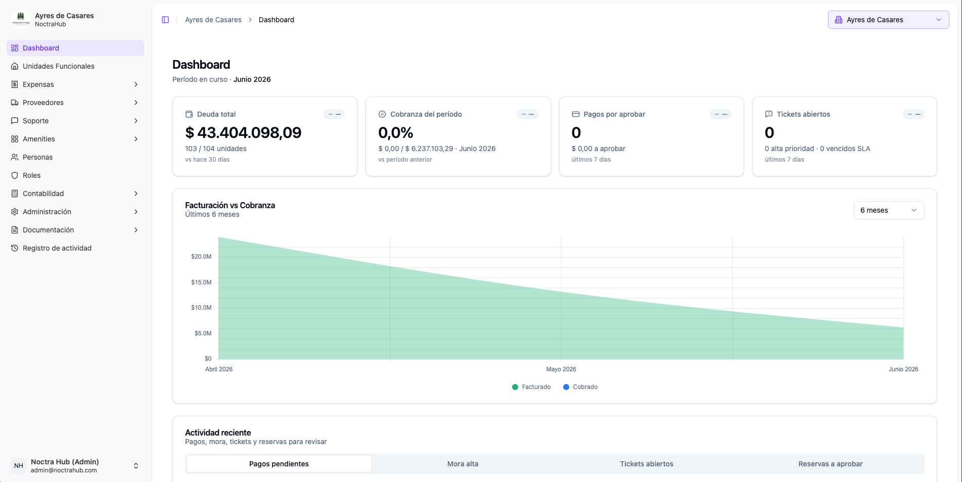Viewport: 962px width, 482px height.
Task: Click the "$ 0,00 a aprobar" text
Action: (599, 149)
